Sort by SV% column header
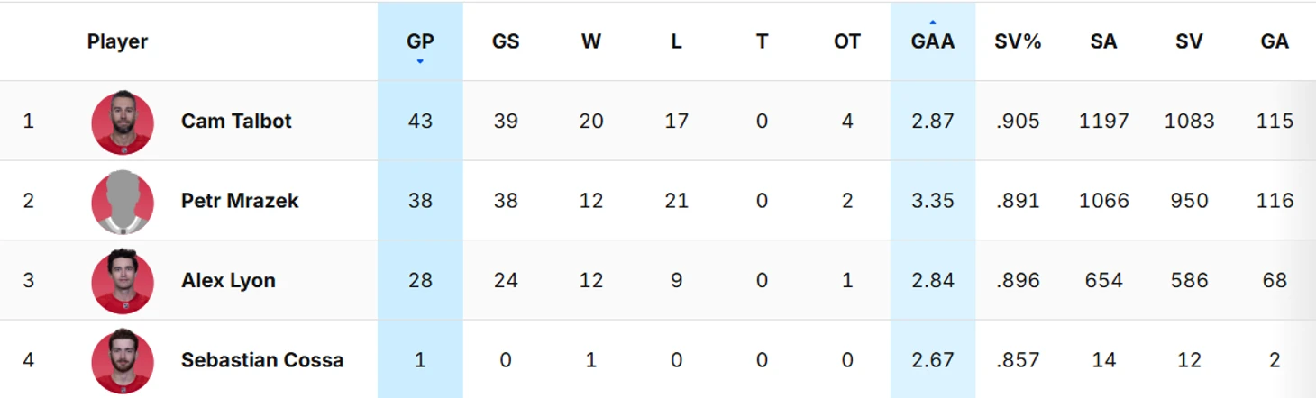The height and width of the screenshot is (398, 1316). 1018,41
